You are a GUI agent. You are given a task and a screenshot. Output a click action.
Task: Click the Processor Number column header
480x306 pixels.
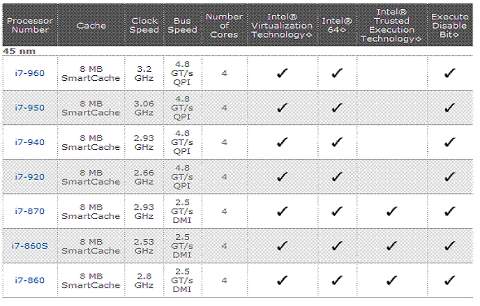(29, 26)
